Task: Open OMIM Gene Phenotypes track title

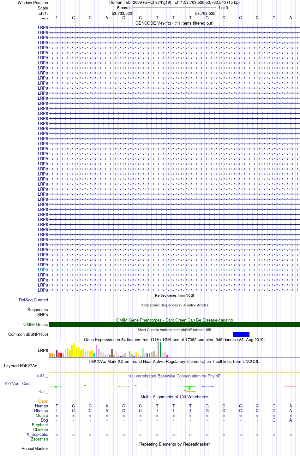Action: 174,320
